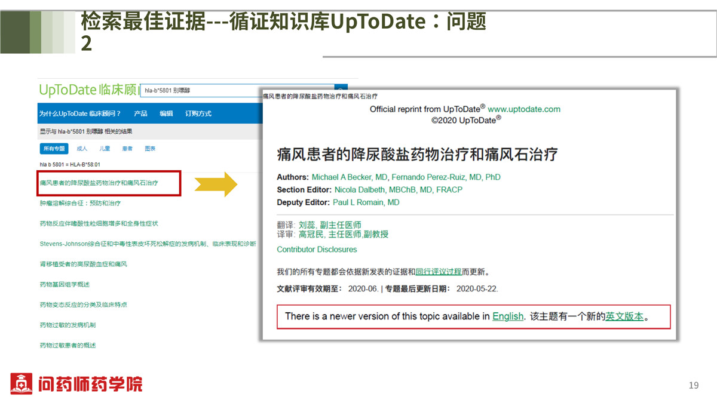Open result 痛风患者的降尿酸盐药物治疗和痛风石治疗
Image resolution: width=717 pixels, height=403 pixels.
pos(99,183)
